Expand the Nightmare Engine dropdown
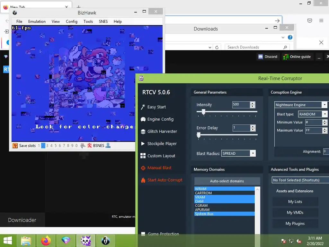This screenshot has height=247, width=329. click(325, 105)
